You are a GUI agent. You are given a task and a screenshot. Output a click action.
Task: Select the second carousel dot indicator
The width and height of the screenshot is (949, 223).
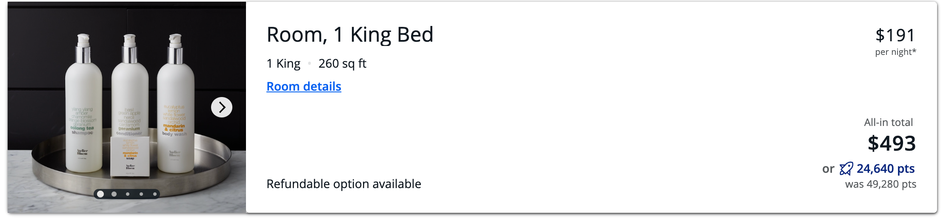[114, 194]
